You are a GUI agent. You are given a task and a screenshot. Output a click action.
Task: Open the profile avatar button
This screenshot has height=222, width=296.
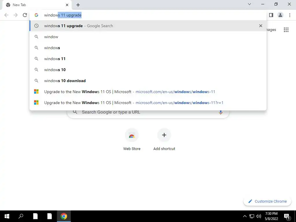[280, 15]
